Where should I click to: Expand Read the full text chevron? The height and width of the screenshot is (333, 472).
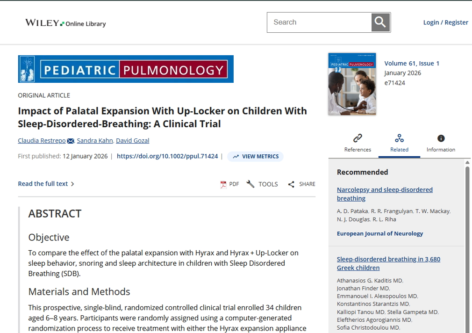pyautogui.click(x=72, y=184)
